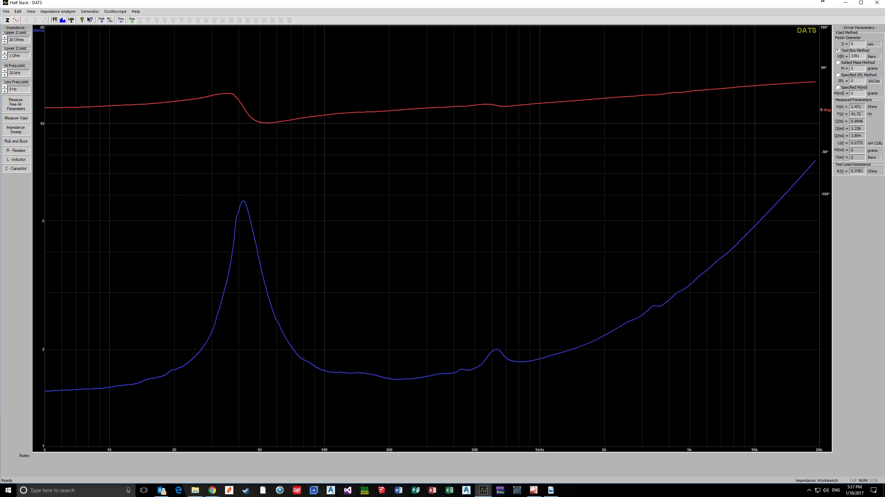885x497 pixels.
Task: Select the Z impedance analyzer mode icon
Action: click(7, 20)
